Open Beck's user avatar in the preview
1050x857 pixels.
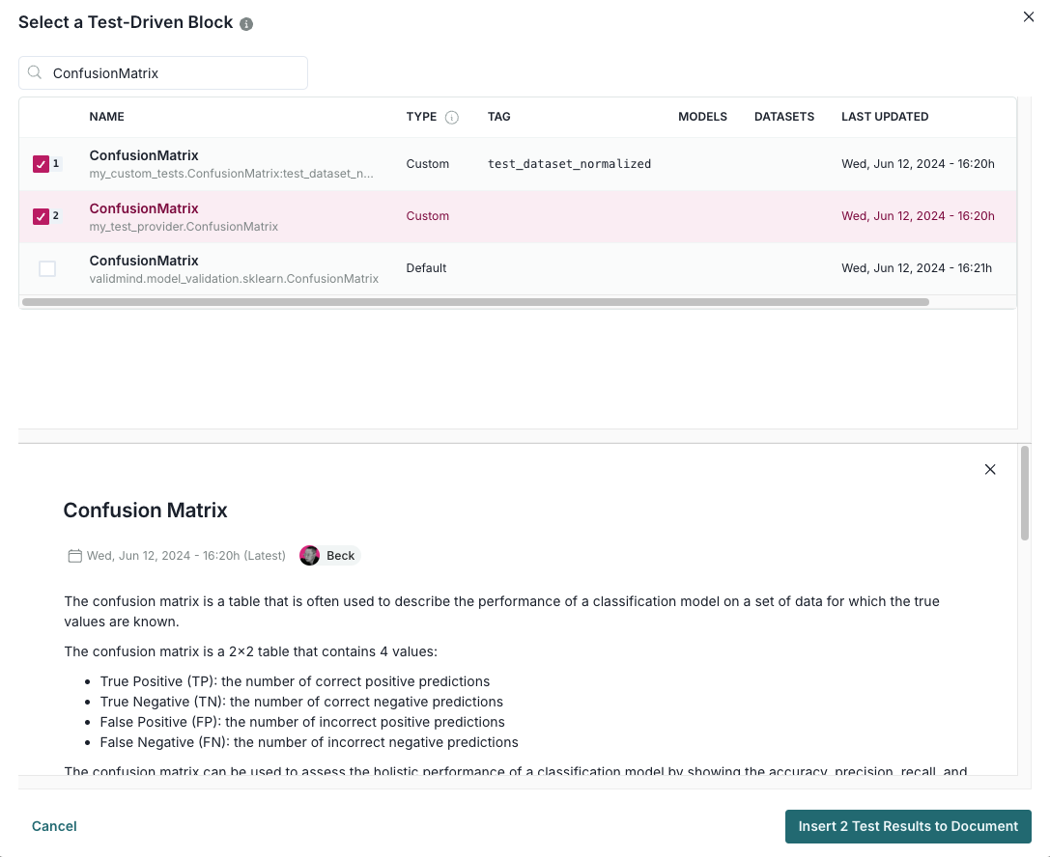(309, 555)
